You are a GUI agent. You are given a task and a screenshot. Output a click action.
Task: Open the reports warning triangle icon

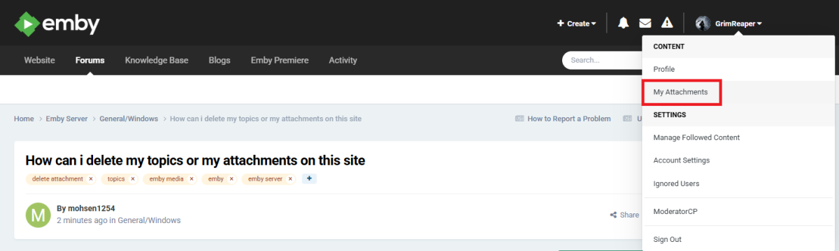pos(667,23)
